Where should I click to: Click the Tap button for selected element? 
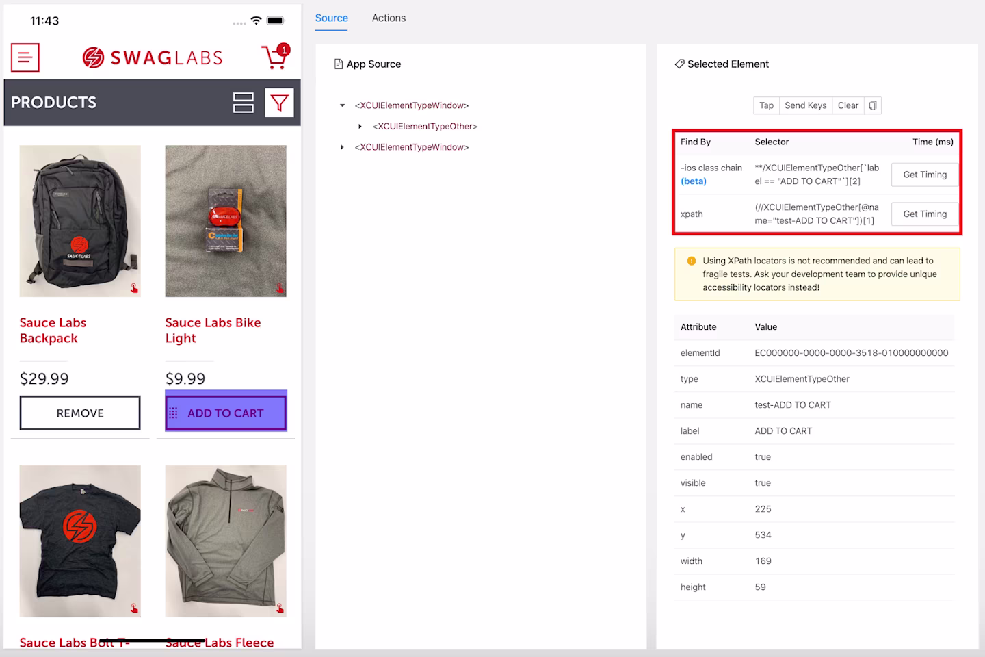point(766,105)
